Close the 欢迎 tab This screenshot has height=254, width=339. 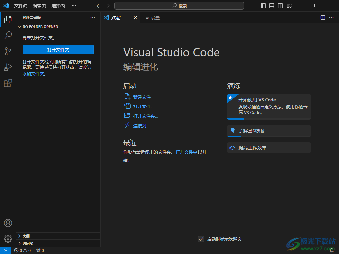135,18
